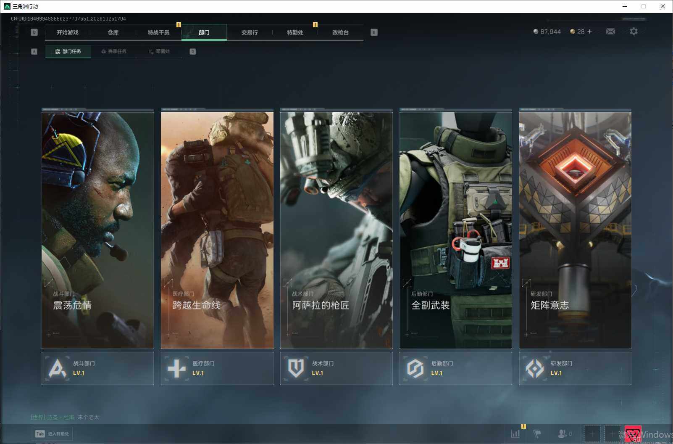
Task: Click the first empty squad slot plus
Action: 592,434
